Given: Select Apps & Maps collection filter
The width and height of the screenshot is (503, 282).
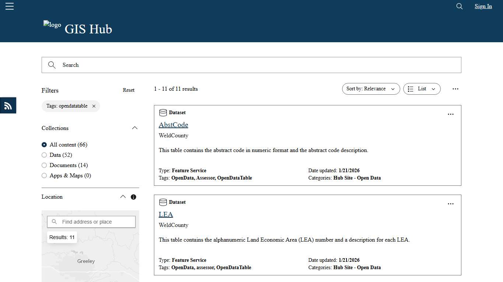Looking at the screenshot, I should coord(44,175).
